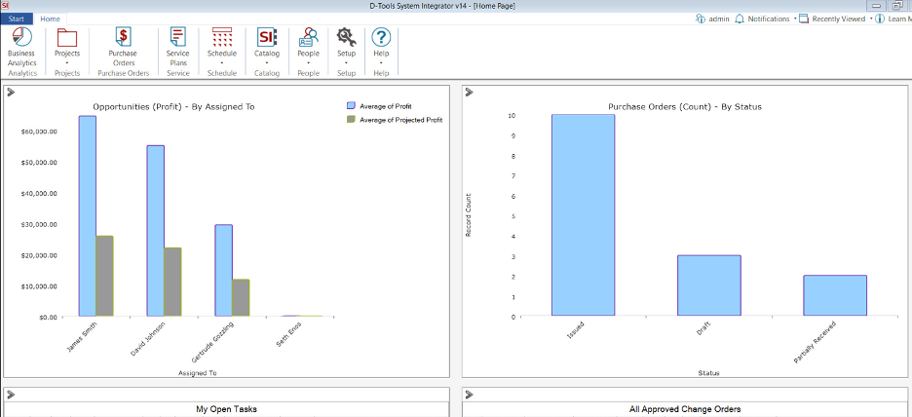Expand the Schedule dropdown arrow
This screenshot has height=417, width=912.
pos(221,62)
